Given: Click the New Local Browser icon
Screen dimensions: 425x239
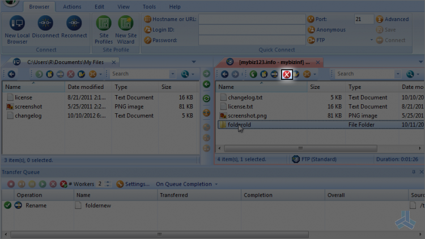Looking at the screenshot, I should click(x=17, y=23).
